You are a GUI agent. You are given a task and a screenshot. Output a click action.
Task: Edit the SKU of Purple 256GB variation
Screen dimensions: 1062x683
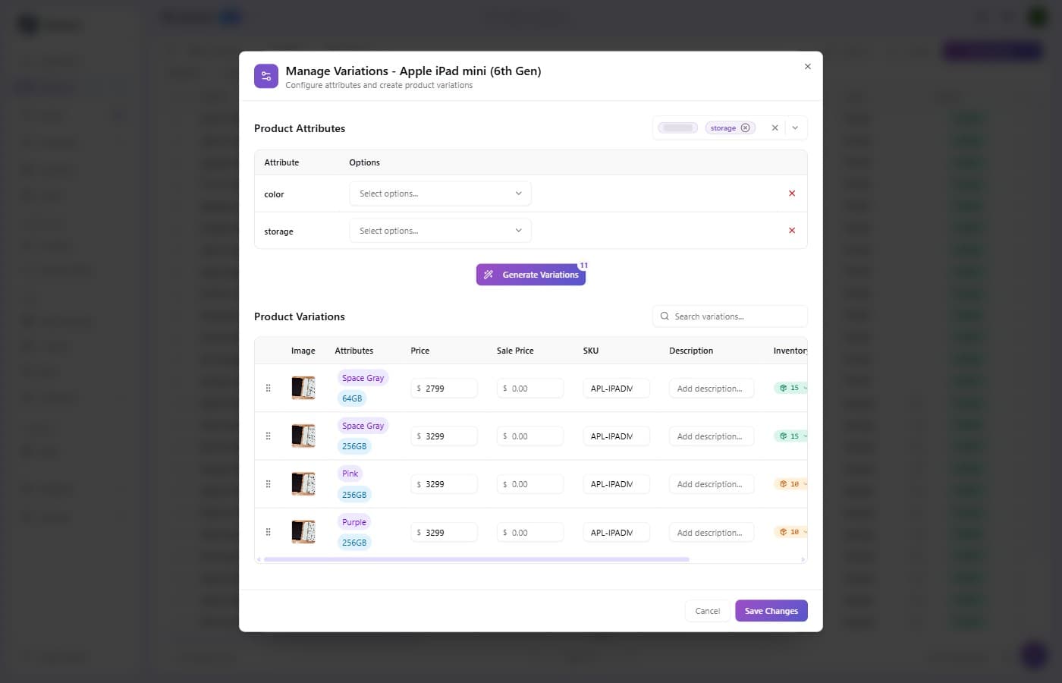pyautogui.click(x=616, y=533)
